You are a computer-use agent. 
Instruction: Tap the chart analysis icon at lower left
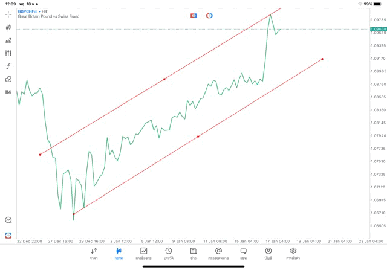coord(8,220)
